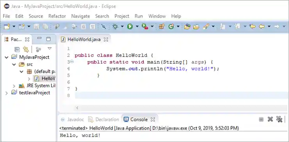The image size is (289, 142).
Task: Close the Console view tab
Action: point(153,120)
